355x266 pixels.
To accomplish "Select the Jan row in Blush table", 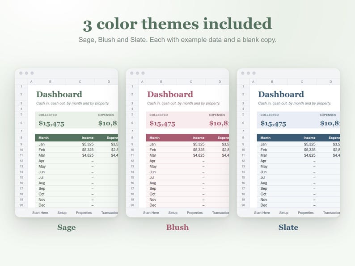I will tap(187, 144).
